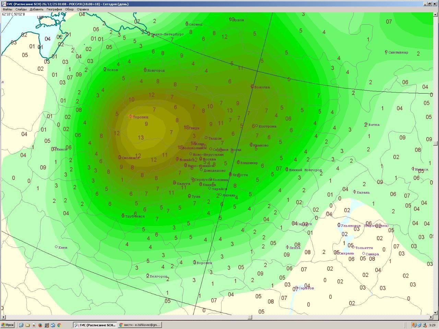Launch Chrome from the quick launch bar

(59, 325)
